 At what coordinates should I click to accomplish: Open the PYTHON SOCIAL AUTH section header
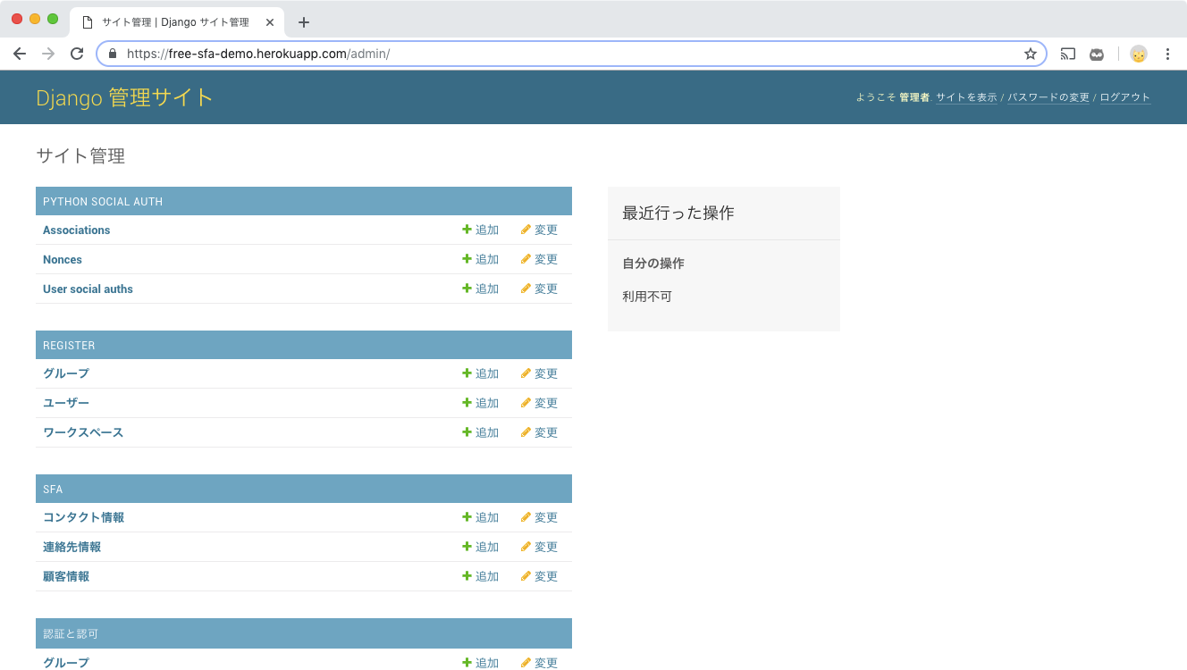(x=103, y=202)
